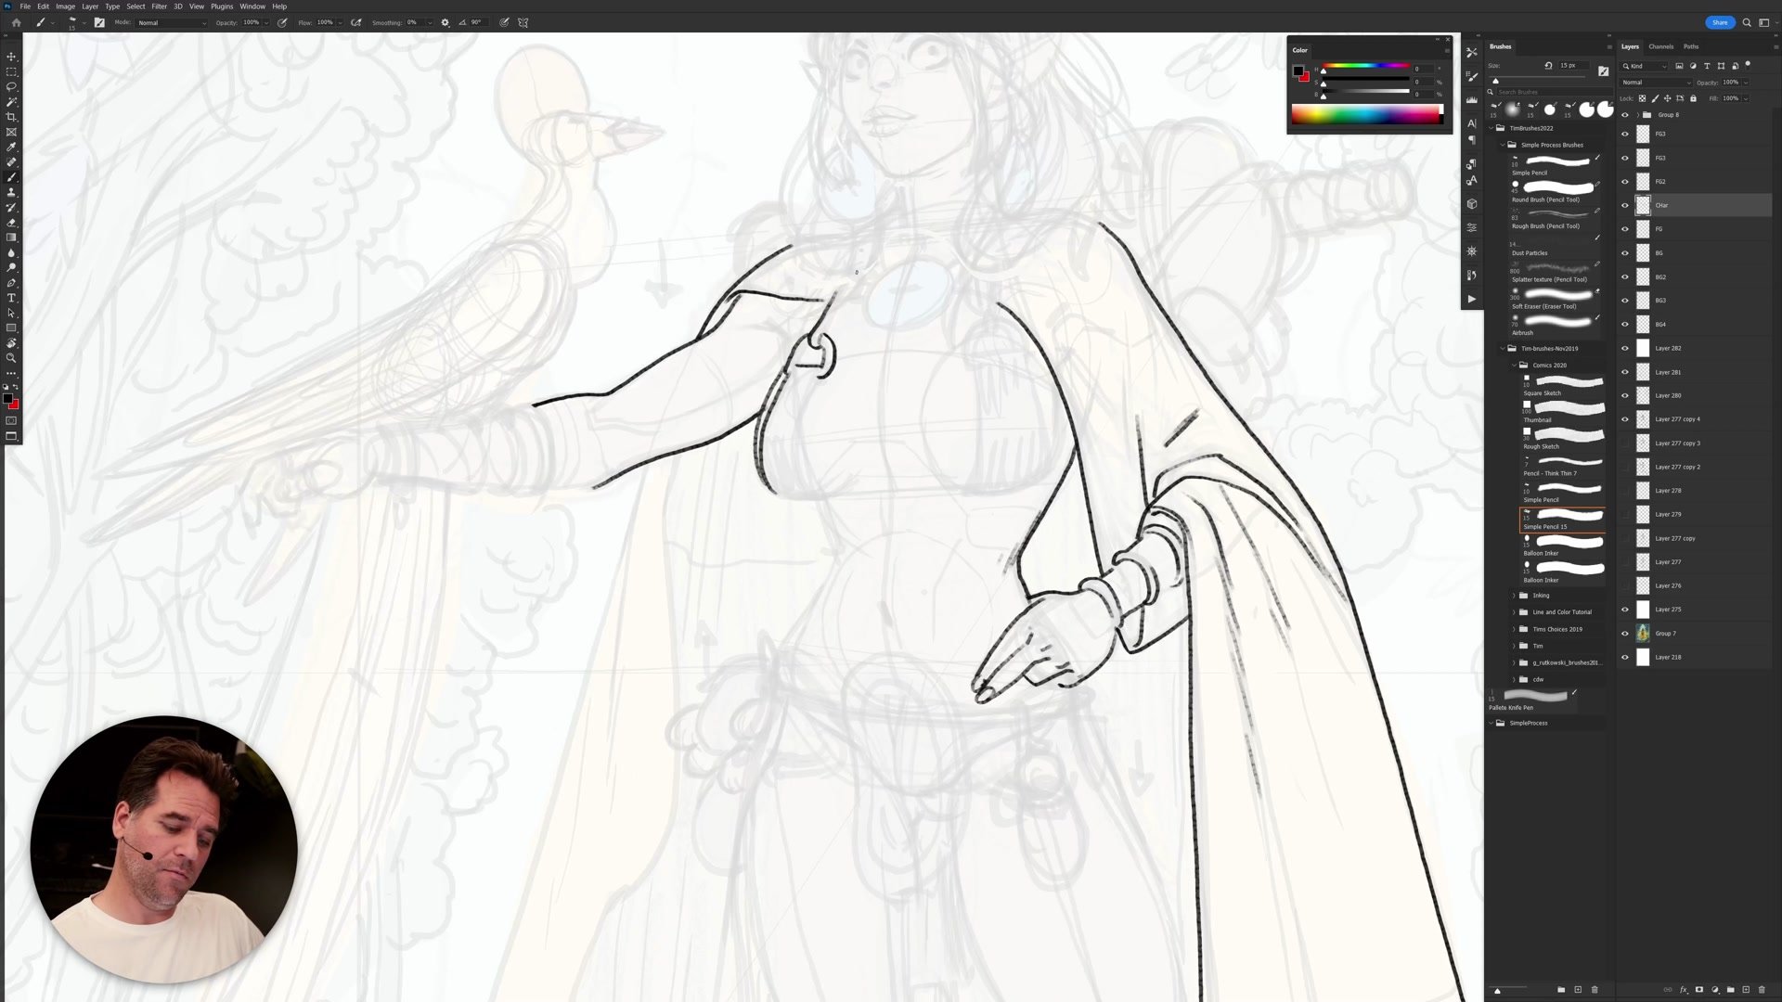Select the Eyedropper tool

11,147
